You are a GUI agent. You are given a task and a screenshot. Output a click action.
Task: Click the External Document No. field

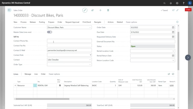pyautogui.click(x=153, y=41)
